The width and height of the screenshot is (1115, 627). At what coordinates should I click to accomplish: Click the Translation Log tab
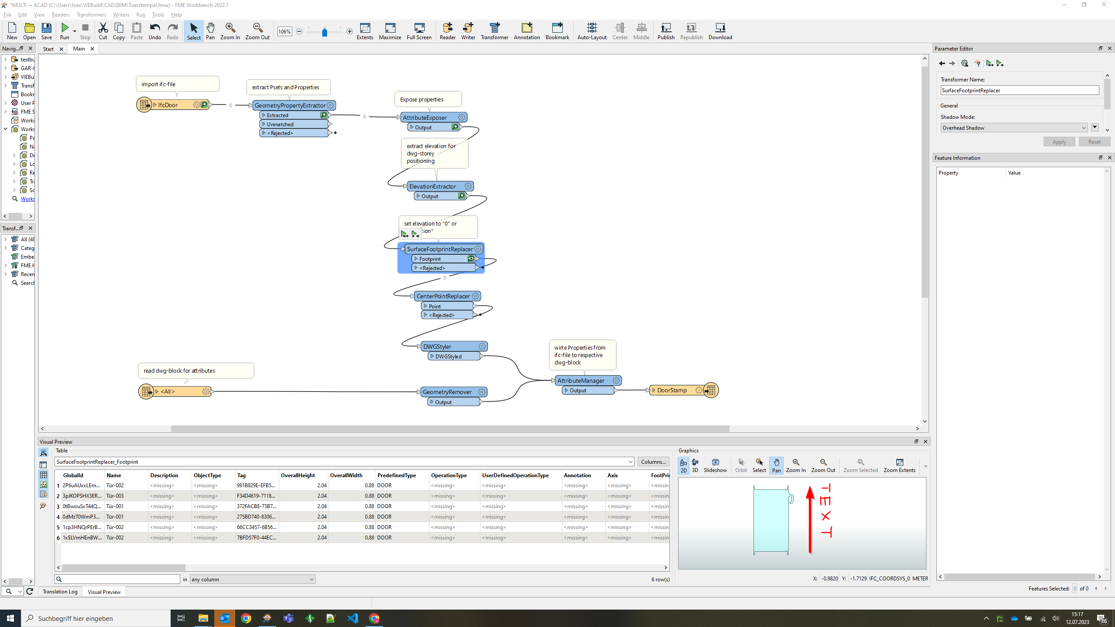click(60, 591)
